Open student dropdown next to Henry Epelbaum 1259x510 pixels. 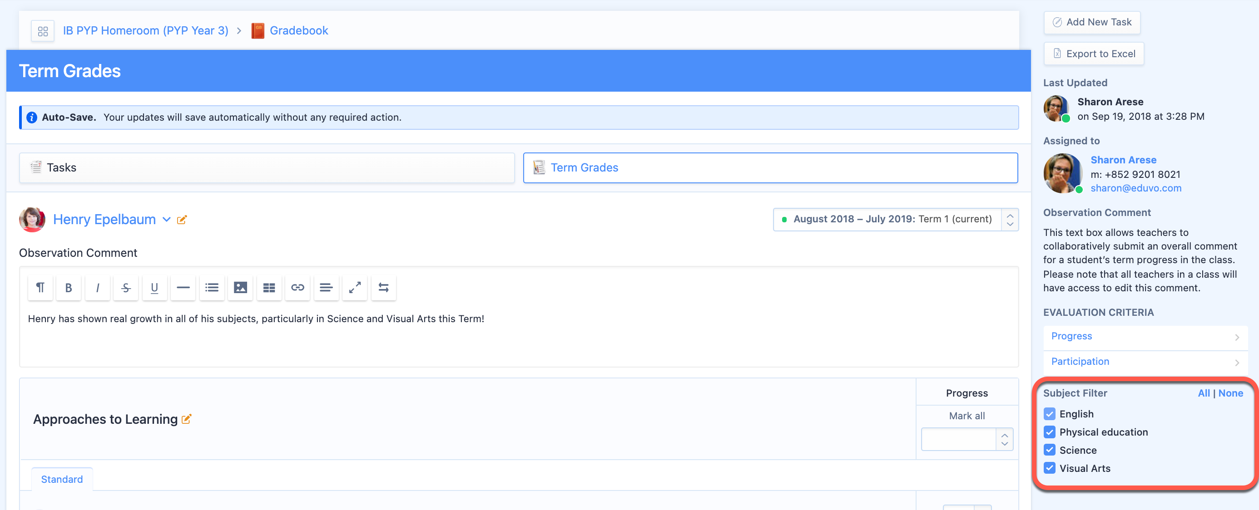click(167, 220)
